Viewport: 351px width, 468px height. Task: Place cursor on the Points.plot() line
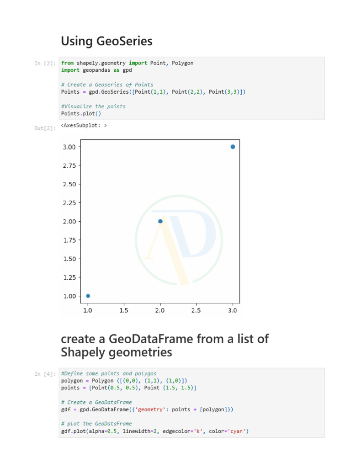pos(81,114)
